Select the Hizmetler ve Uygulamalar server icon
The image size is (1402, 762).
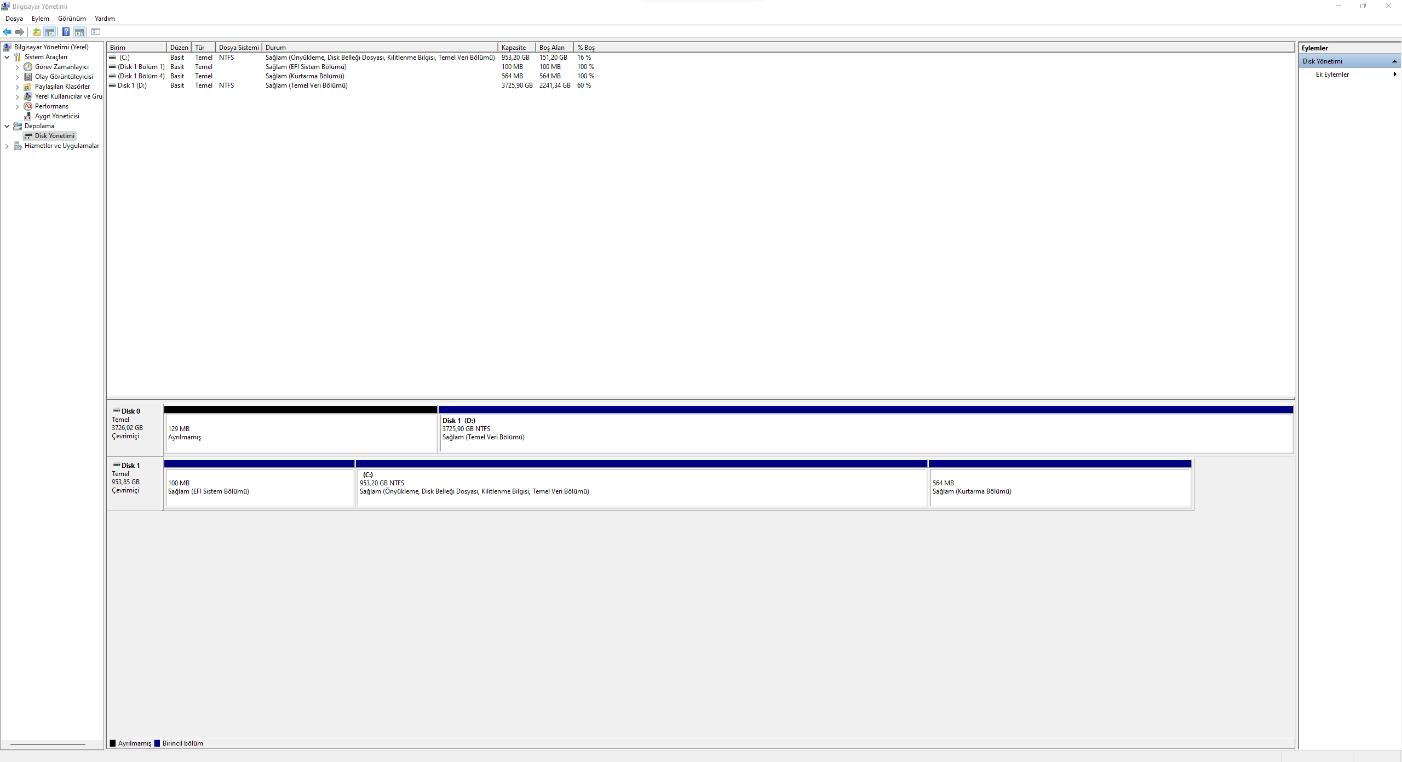pyautogui.click(x=18, y=146)
